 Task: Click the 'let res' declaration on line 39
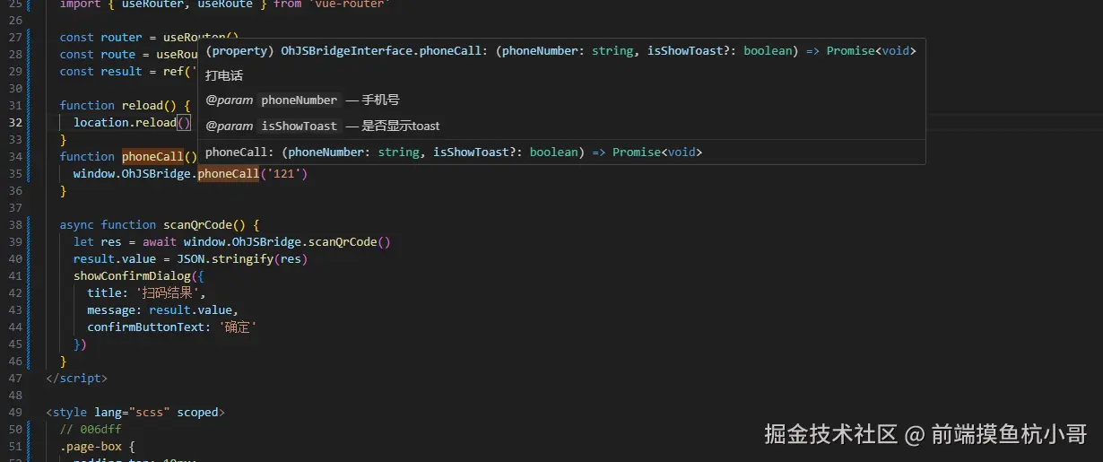tap(98, 241)
